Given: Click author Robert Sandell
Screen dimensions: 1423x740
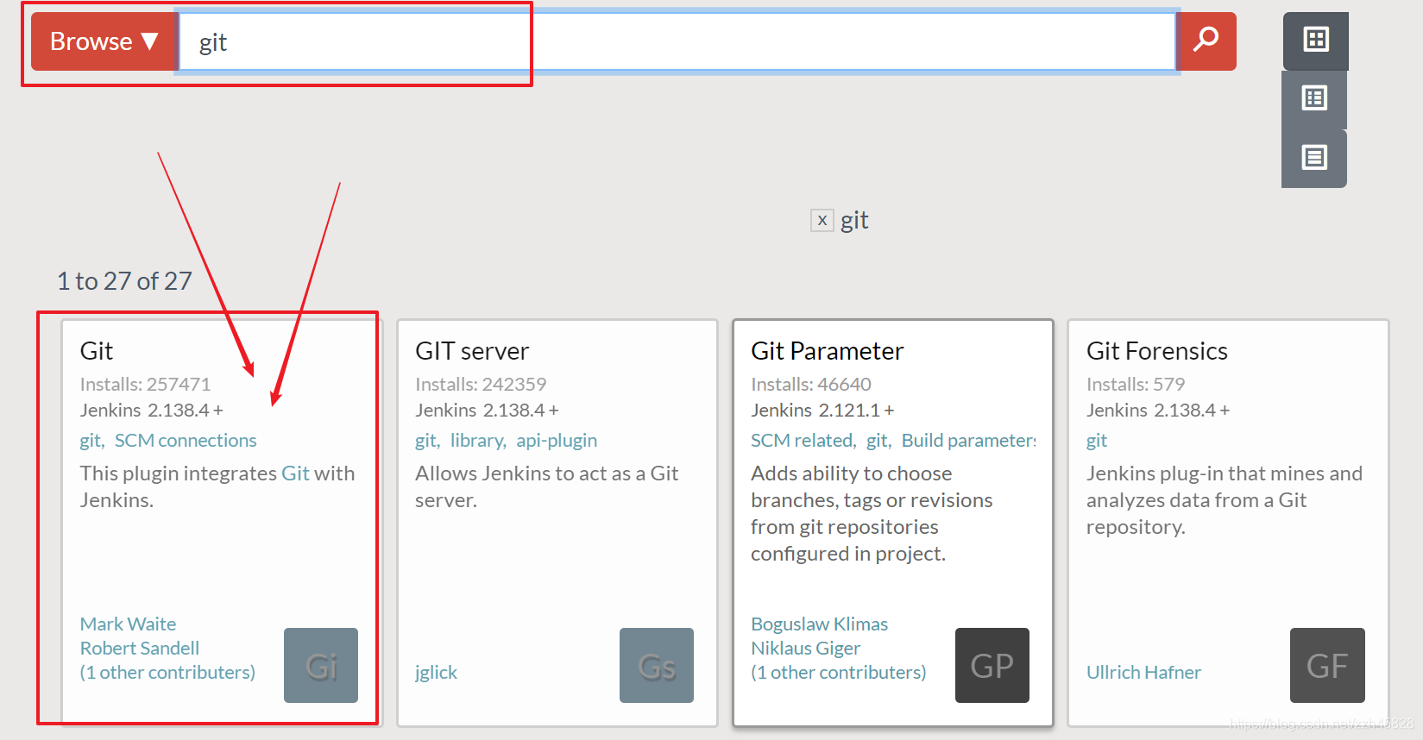Looking at the screenshot, I should [x=140, y=648].
